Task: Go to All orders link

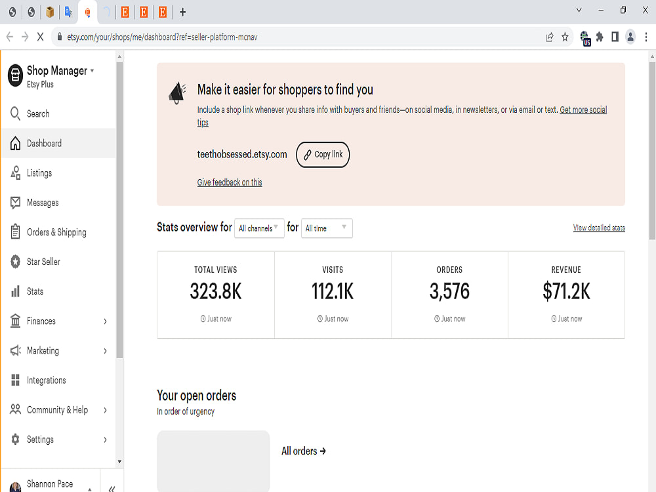Action: 303,451
